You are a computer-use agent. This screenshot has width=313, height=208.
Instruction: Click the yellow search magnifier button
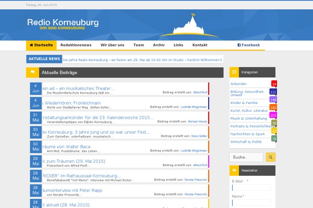pos(270,157)
